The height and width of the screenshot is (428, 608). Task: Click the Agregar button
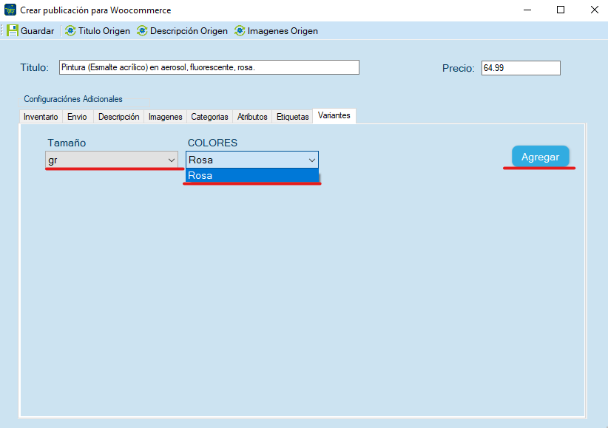[x=540, y=157]
